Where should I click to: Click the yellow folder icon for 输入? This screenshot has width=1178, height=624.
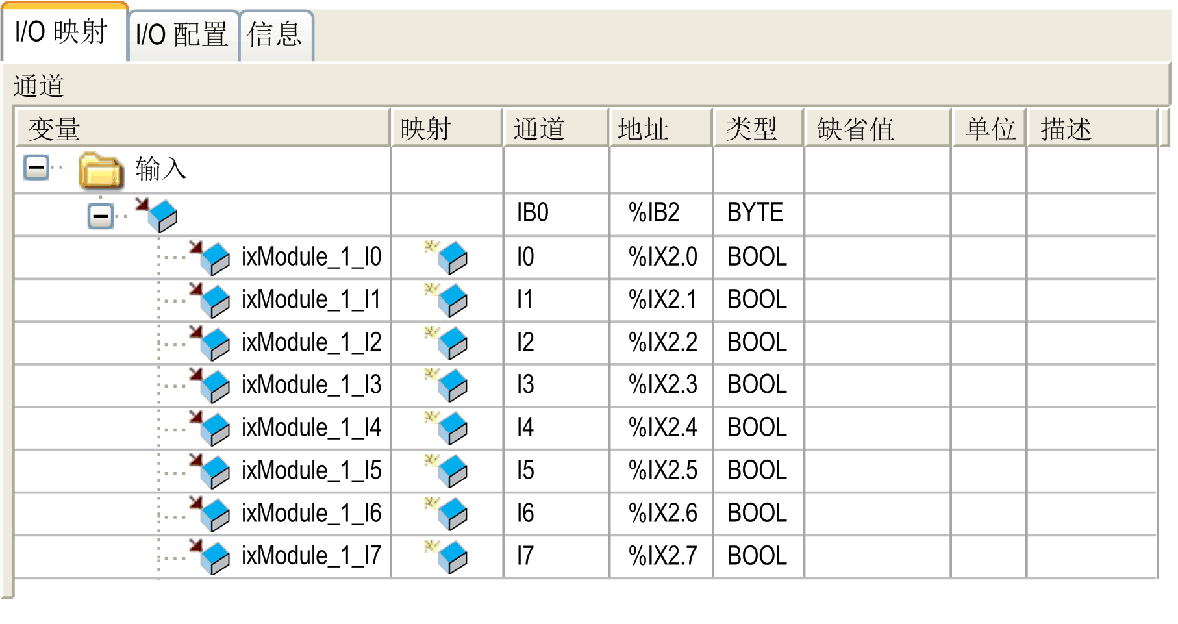[101, 170]
